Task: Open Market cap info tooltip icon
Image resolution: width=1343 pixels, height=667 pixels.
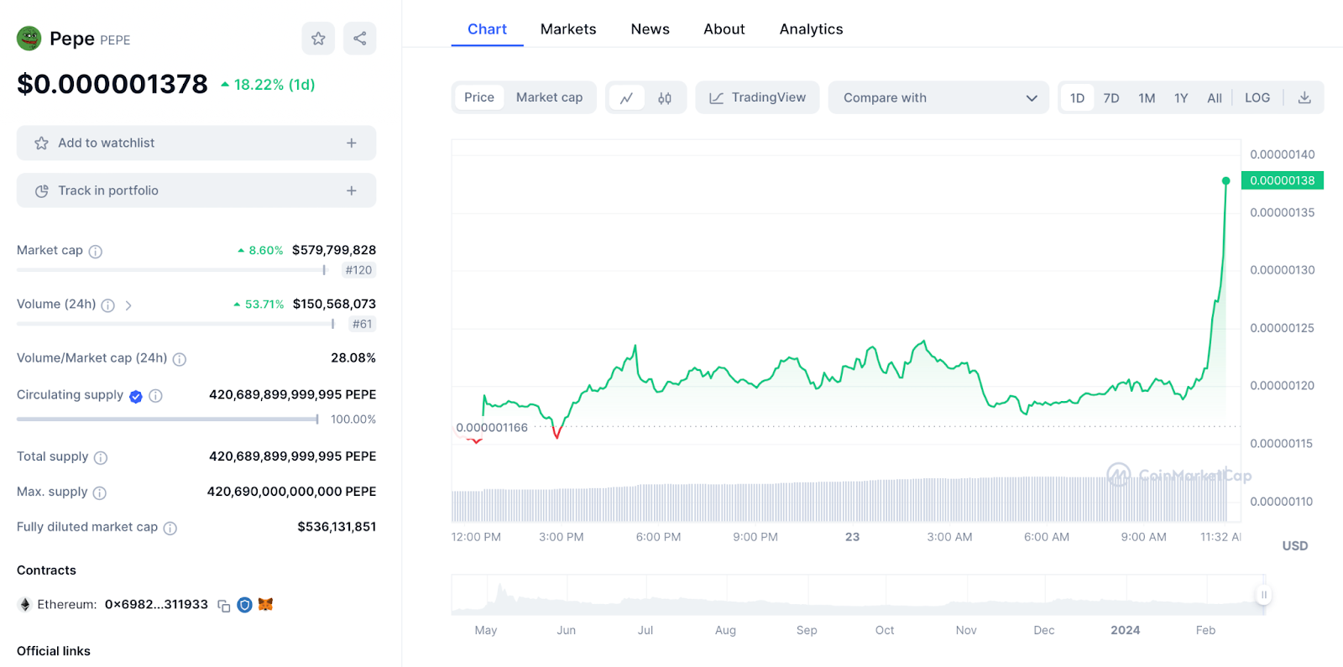Action: (x=96, y=252)
